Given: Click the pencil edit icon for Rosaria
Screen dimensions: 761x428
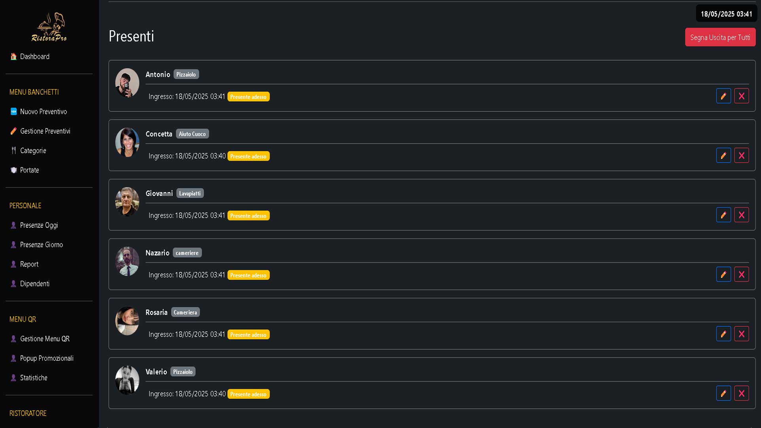Looking at the screenshot, I should click(723, 334).
